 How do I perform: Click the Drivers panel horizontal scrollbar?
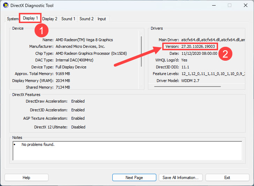(187, 87)
